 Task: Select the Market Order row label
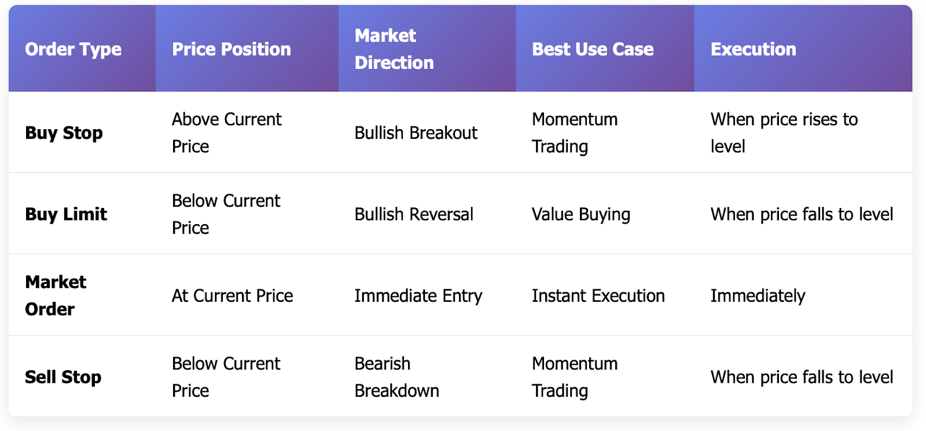(56, 295)
